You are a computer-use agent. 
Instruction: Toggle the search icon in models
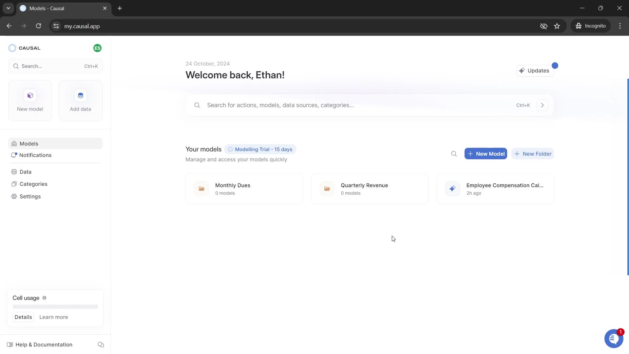coord(454,154)
